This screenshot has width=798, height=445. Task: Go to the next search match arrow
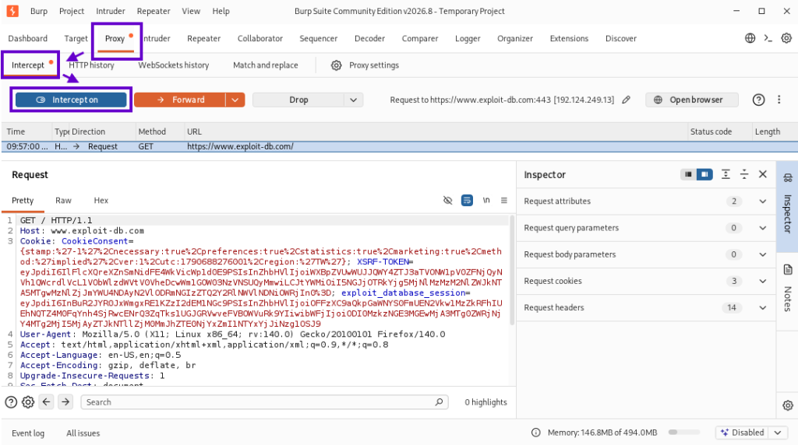[65, 401]
